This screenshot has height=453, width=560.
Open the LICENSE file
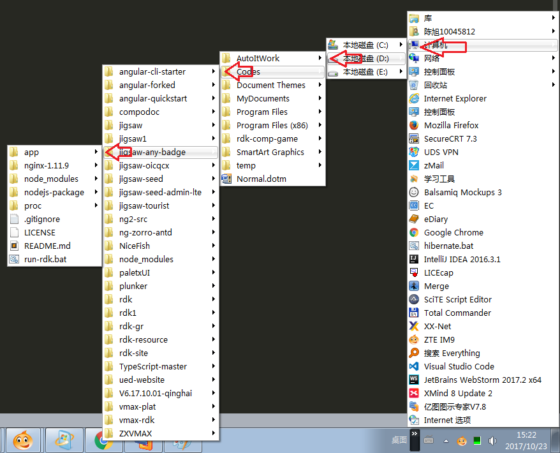pyautogui.click(x=54, y=233)
